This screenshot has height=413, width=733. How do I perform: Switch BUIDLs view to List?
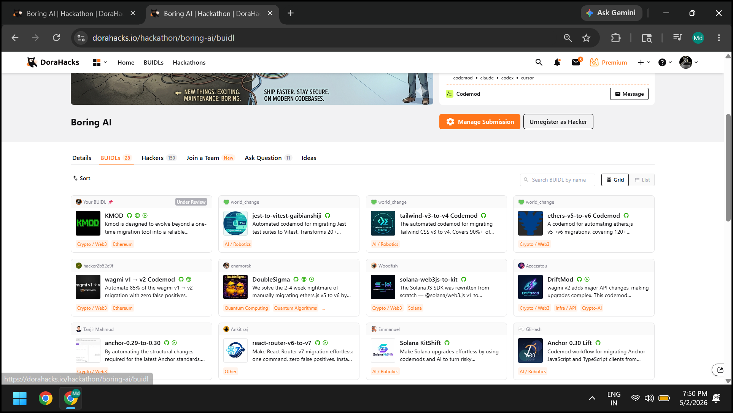point(642,180)
